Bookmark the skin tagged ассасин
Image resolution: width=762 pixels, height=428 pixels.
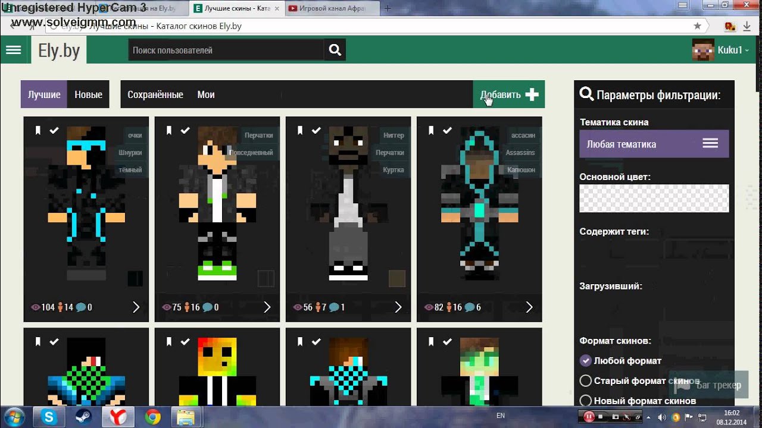pyautogui.click(x=430, y=130)
